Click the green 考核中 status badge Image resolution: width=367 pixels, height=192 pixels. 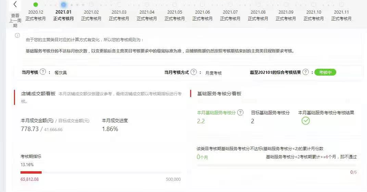pos(325,72)
